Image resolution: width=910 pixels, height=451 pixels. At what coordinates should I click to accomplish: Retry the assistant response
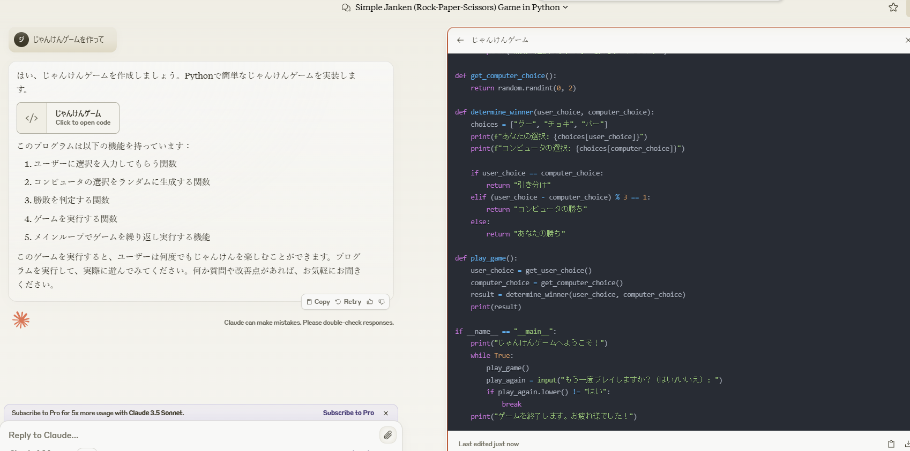tap(348, 302)
